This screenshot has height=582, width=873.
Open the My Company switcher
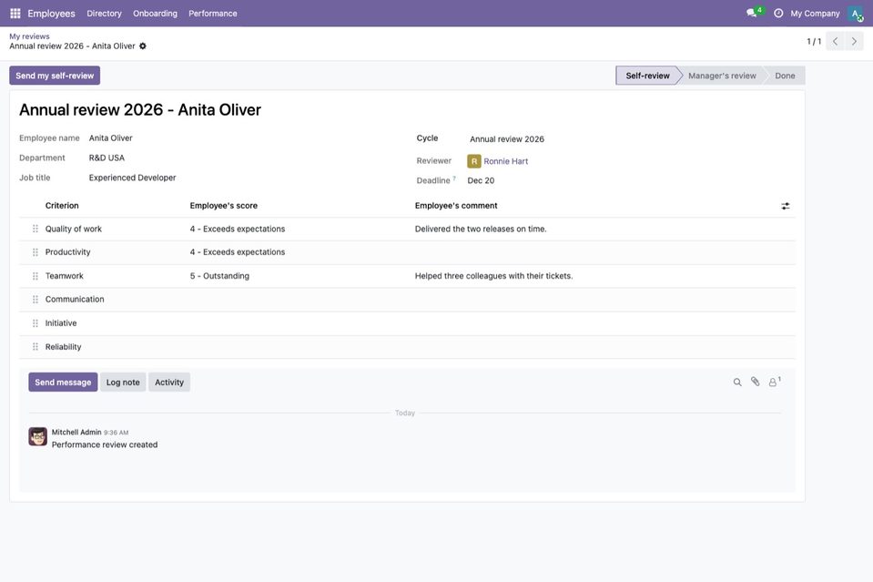pyautogui.click(x=815, y=14)
